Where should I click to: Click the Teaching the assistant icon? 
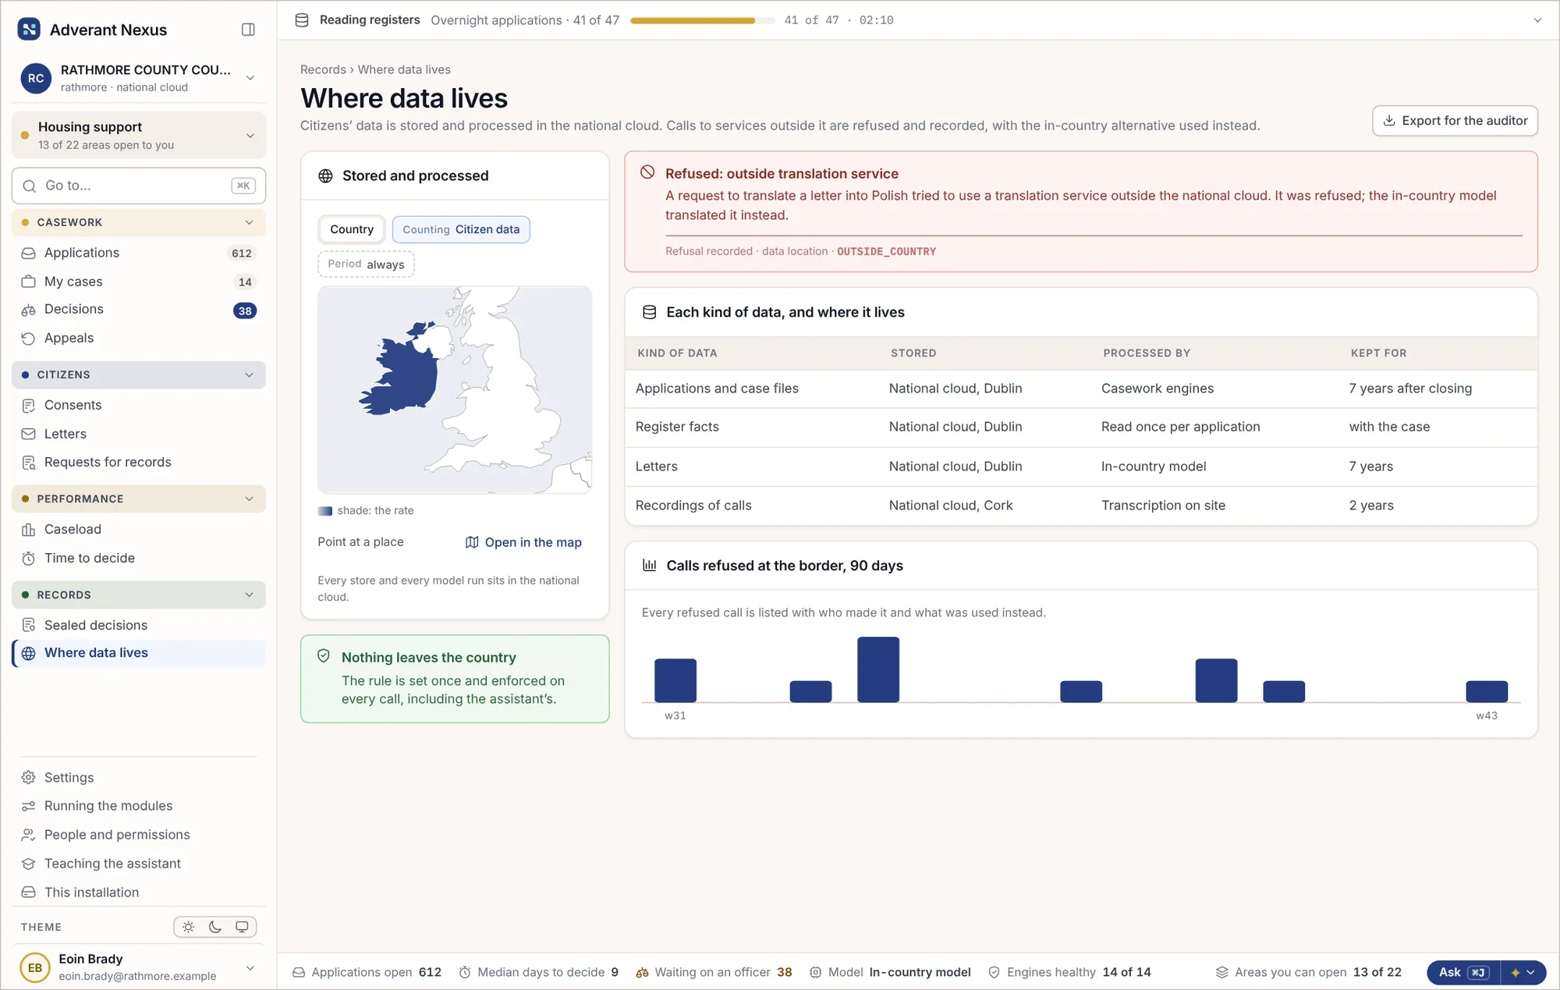pyautogui.click(x=28, y=864)
